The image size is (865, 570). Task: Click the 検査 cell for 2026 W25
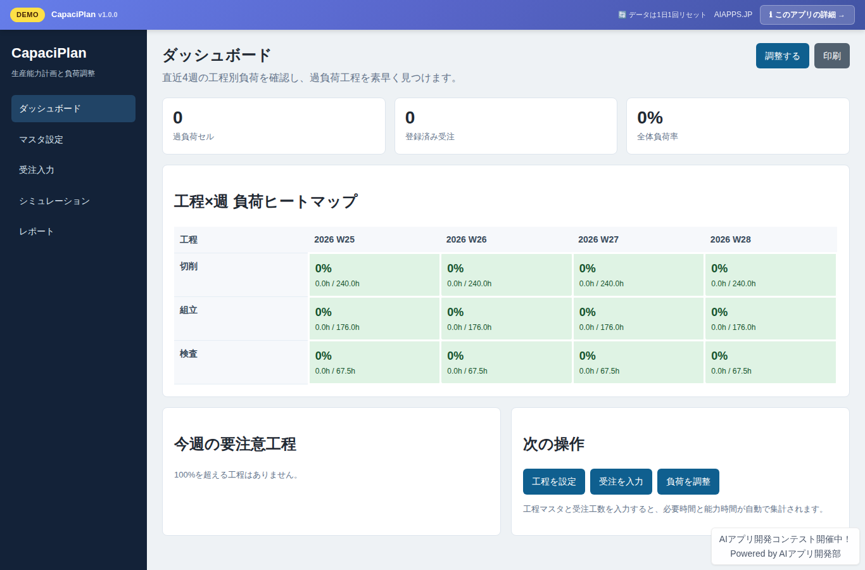coord(374,362)
